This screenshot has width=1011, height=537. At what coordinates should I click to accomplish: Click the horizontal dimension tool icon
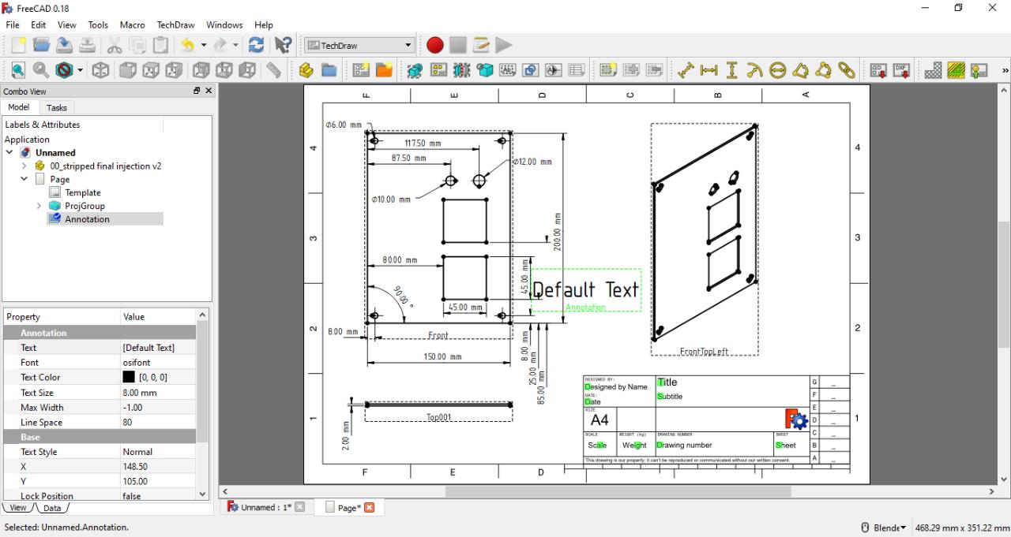[x=709, y=70]
